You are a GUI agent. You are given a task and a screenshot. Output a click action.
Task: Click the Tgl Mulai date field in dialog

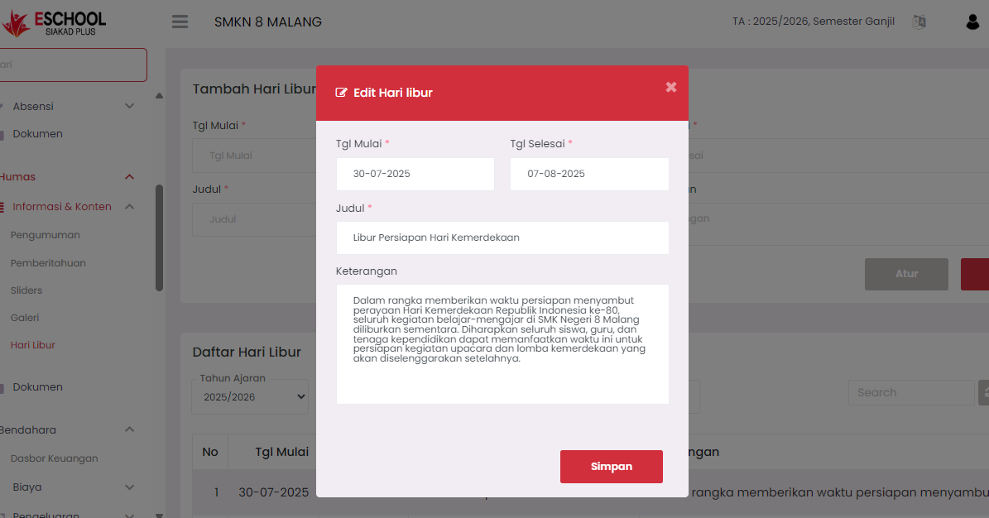point(415,175)
